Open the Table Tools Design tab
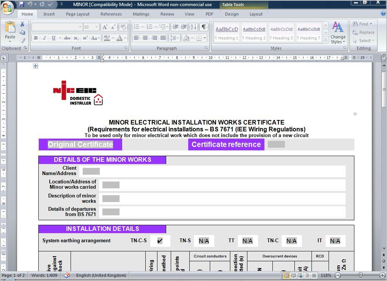 click(x=231, y=14)
